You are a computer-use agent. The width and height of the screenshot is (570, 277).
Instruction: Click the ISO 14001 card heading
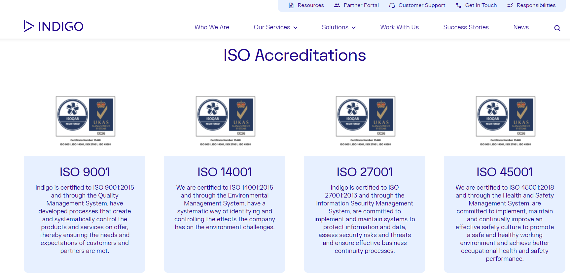[225, 172]
